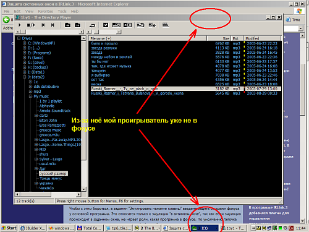Sort by the Size column header

click(x=219, y=38)
